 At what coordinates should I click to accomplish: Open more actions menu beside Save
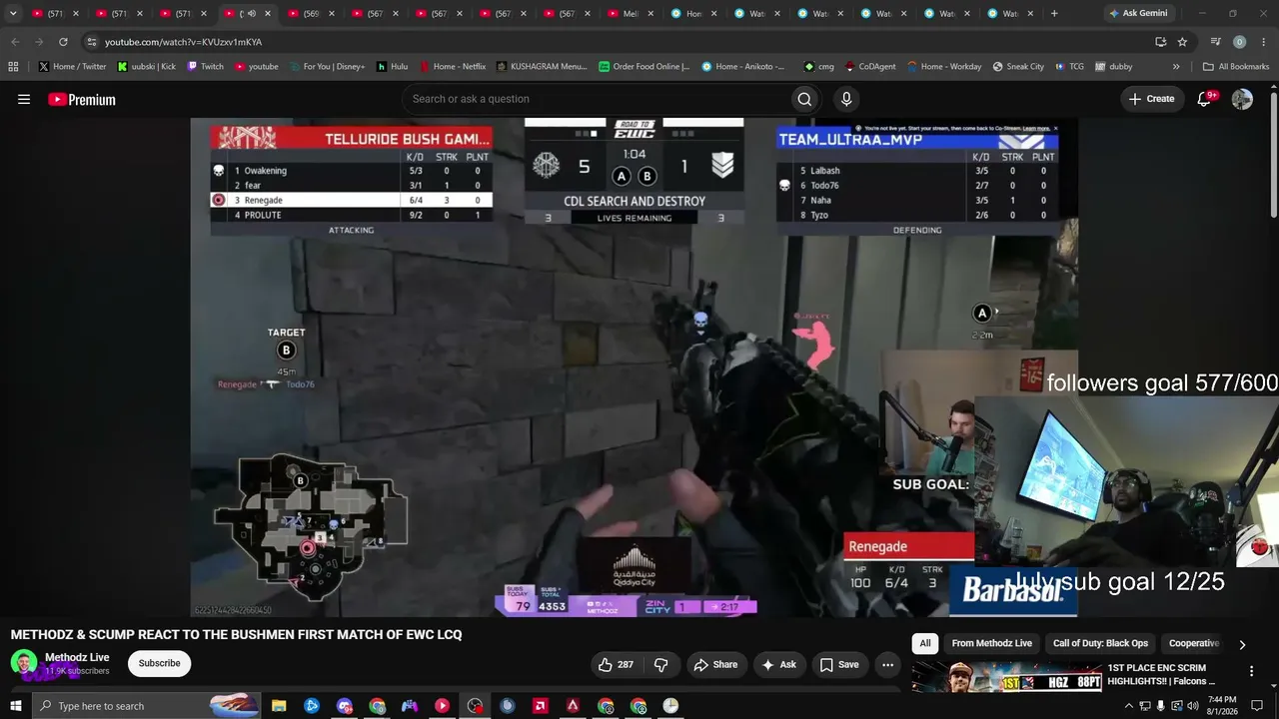pos(887,664)
